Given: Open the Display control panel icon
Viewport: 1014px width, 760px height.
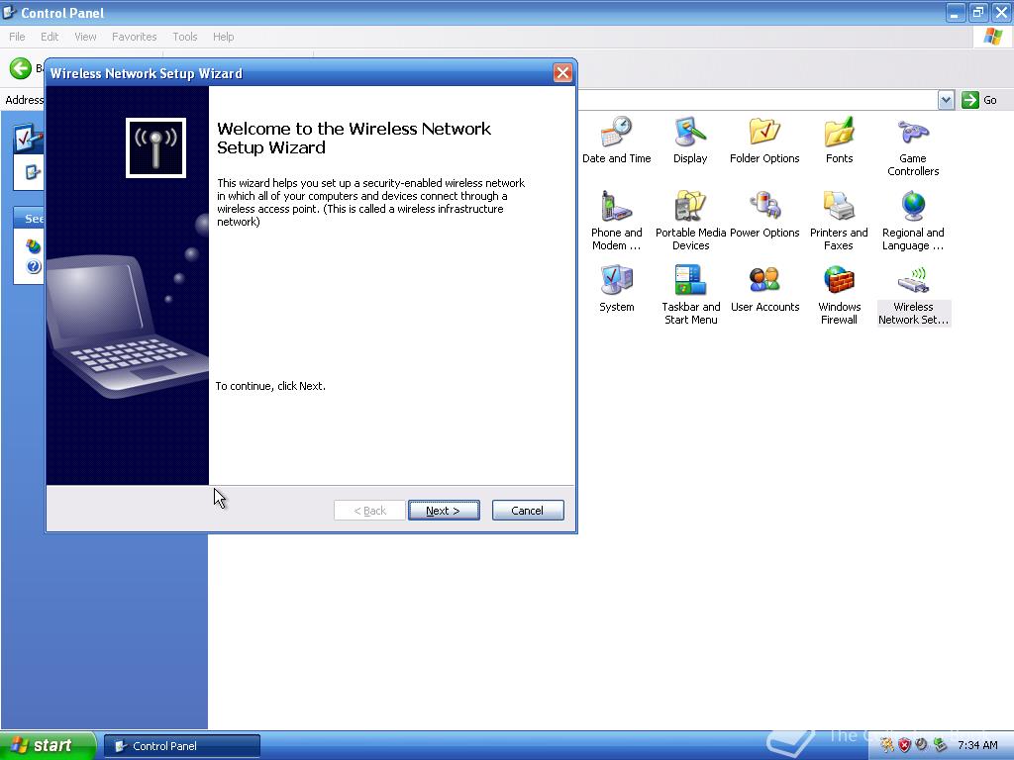Looking at the screenshot, I should [x=690, y=140].
